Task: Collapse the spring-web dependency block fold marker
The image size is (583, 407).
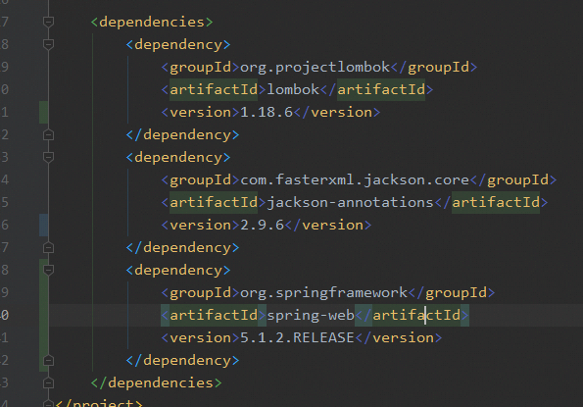Action: pyautogui.click(x=48, y=270)
